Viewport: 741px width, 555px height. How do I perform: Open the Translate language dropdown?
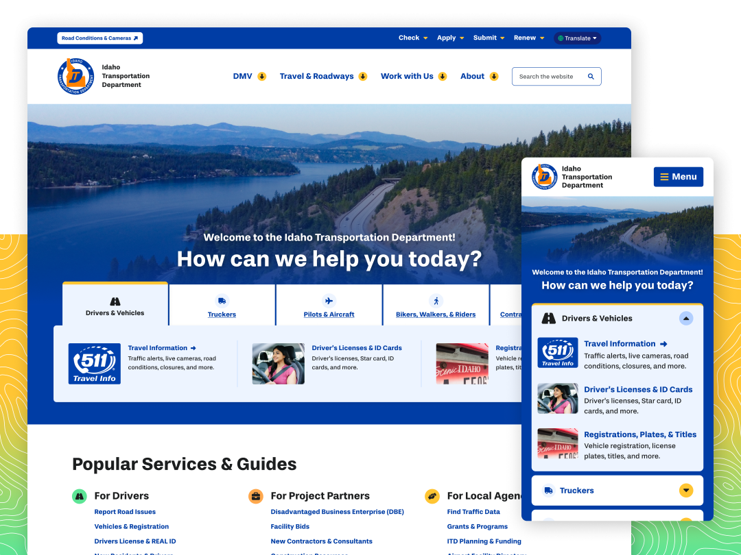(x=577, y=38)
